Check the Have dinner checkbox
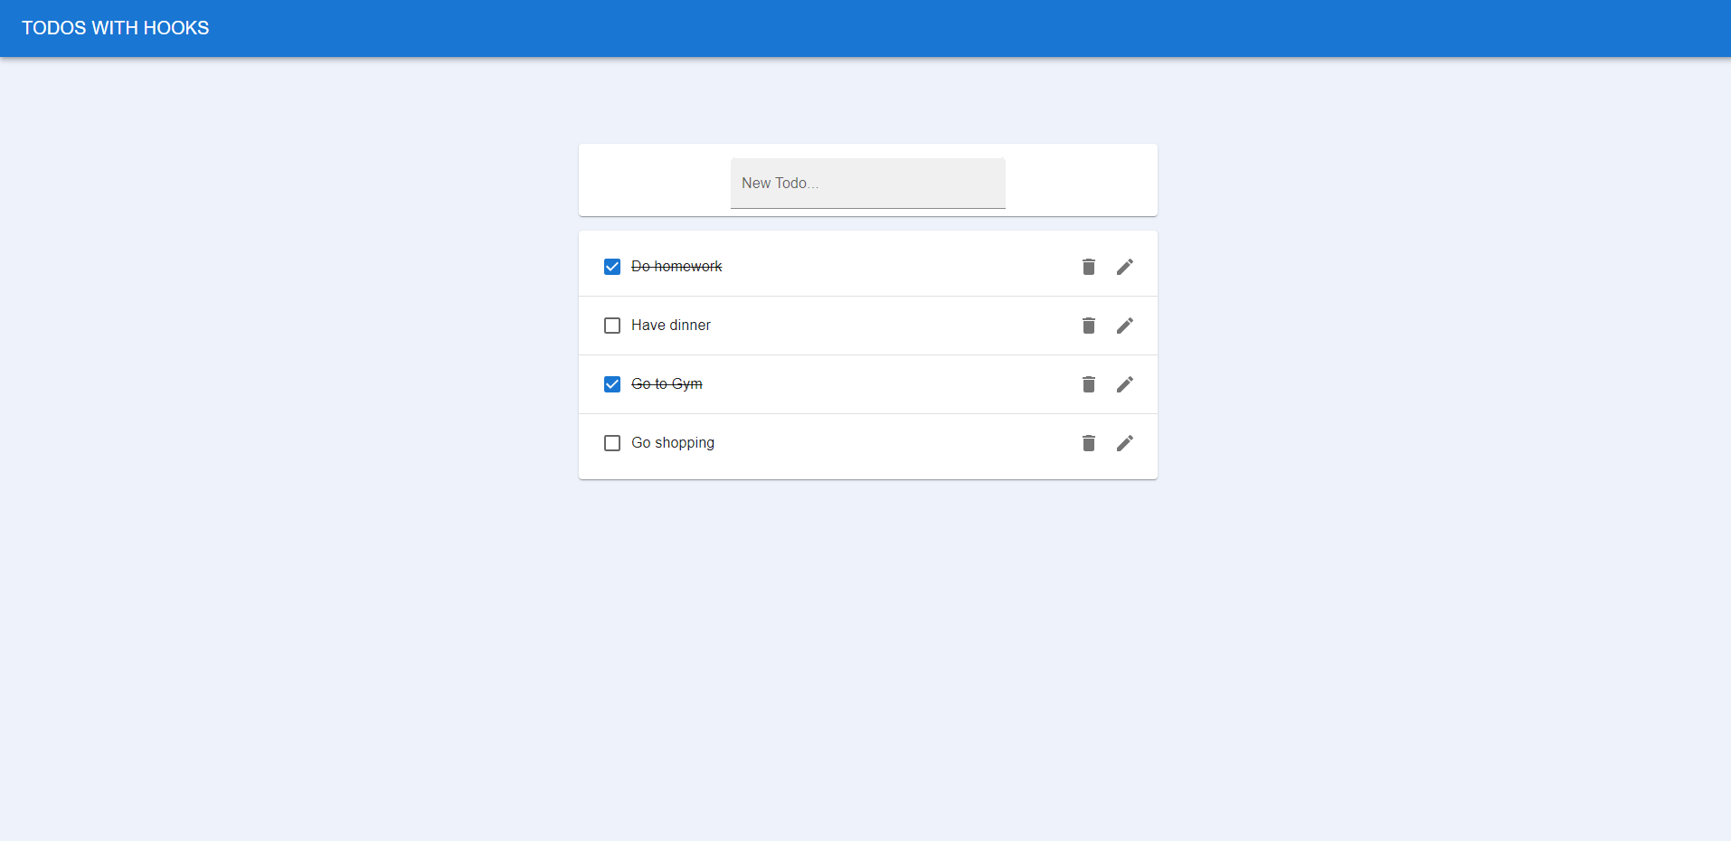This screenshot has height=841, width=1731. tap(612, 326)
